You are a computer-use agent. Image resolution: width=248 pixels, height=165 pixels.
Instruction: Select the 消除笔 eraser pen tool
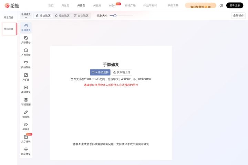tap(26, 114)
